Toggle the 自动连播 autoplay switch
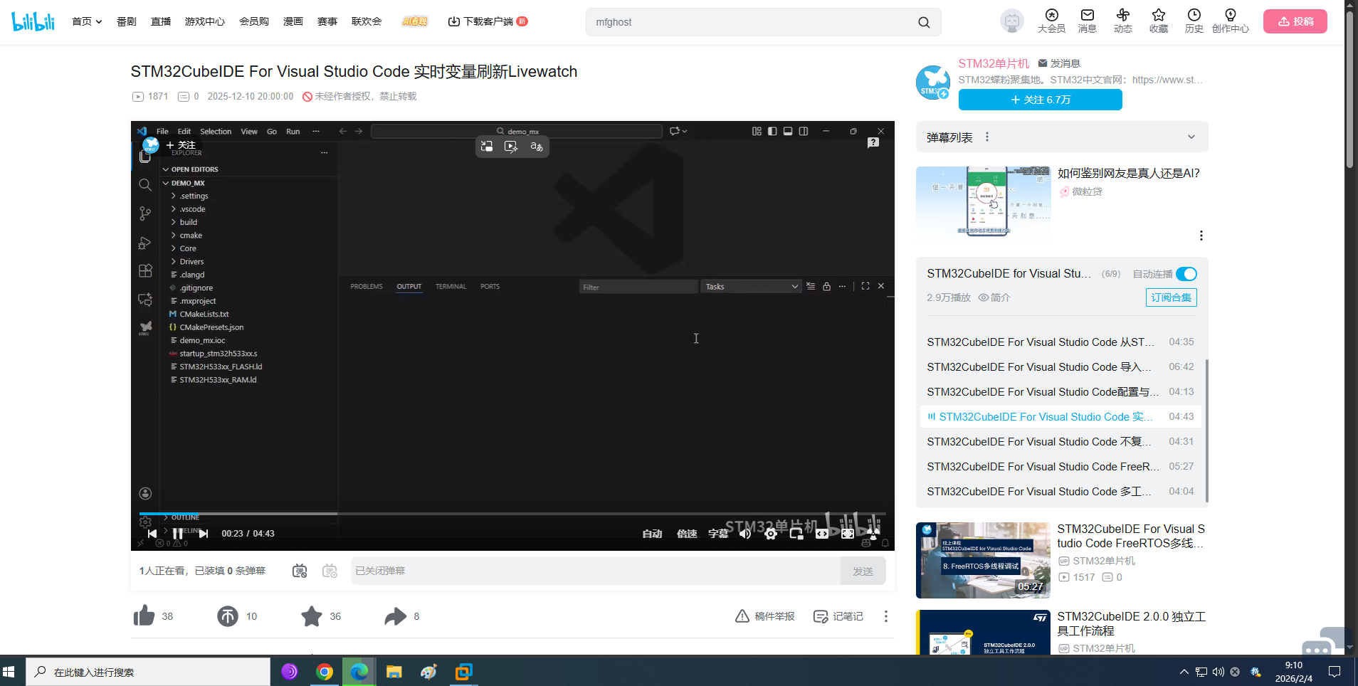 coord(1186,274)
